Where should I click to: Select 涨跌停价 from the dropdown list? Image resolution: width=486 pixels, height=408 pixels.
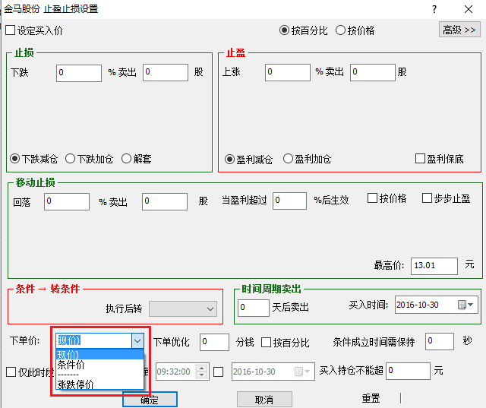tap(76, 384)
